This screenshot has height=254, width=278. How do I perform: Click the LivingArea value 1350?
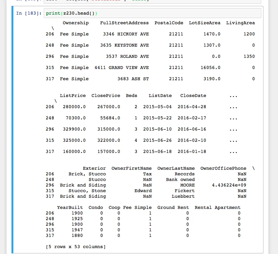pyautogui.click(x=249, y=56)
